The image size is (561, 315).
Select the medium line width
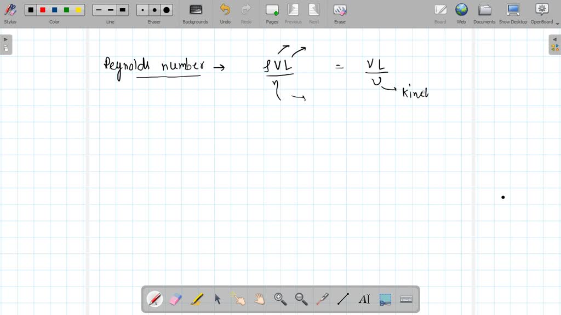coord(110,10)
